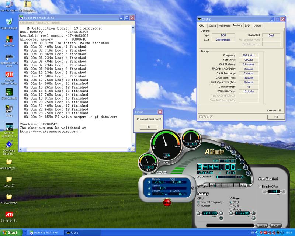Increase CPU voltage with plus button
295x236 pixels.
tap(253, 213)
